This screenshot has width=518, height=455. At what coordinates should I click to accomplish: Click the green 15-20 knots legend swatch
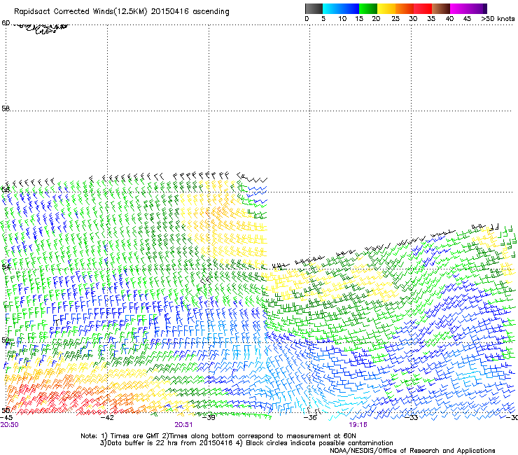tap(368, 8)
